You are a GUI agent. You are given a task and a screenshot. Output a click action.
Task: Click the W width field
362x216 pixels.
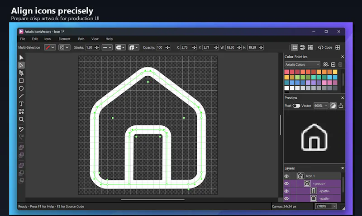[231, 47]
